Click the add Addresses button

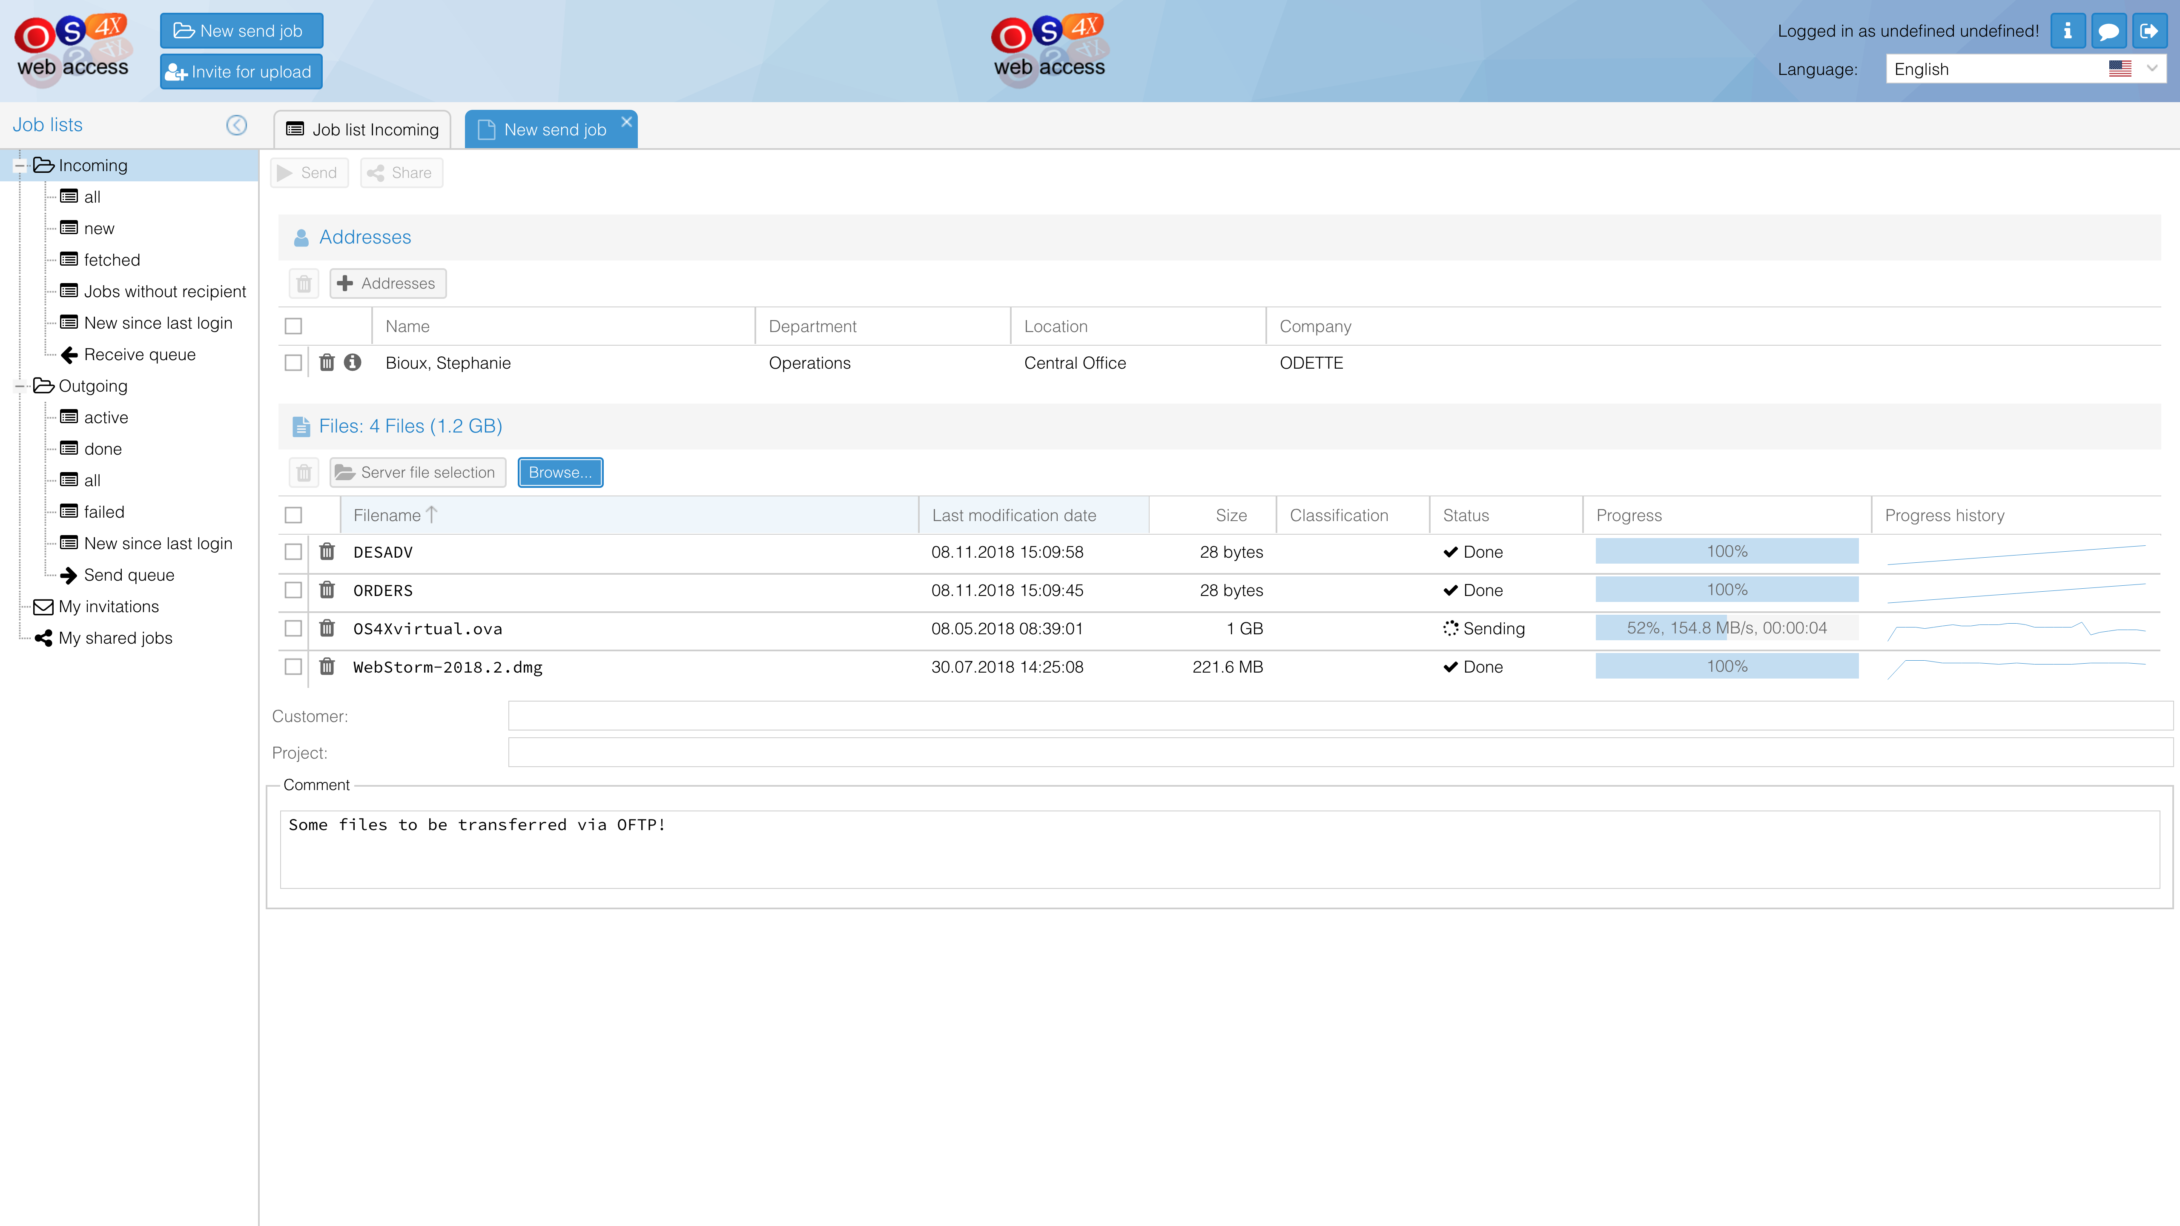(387, 284)
